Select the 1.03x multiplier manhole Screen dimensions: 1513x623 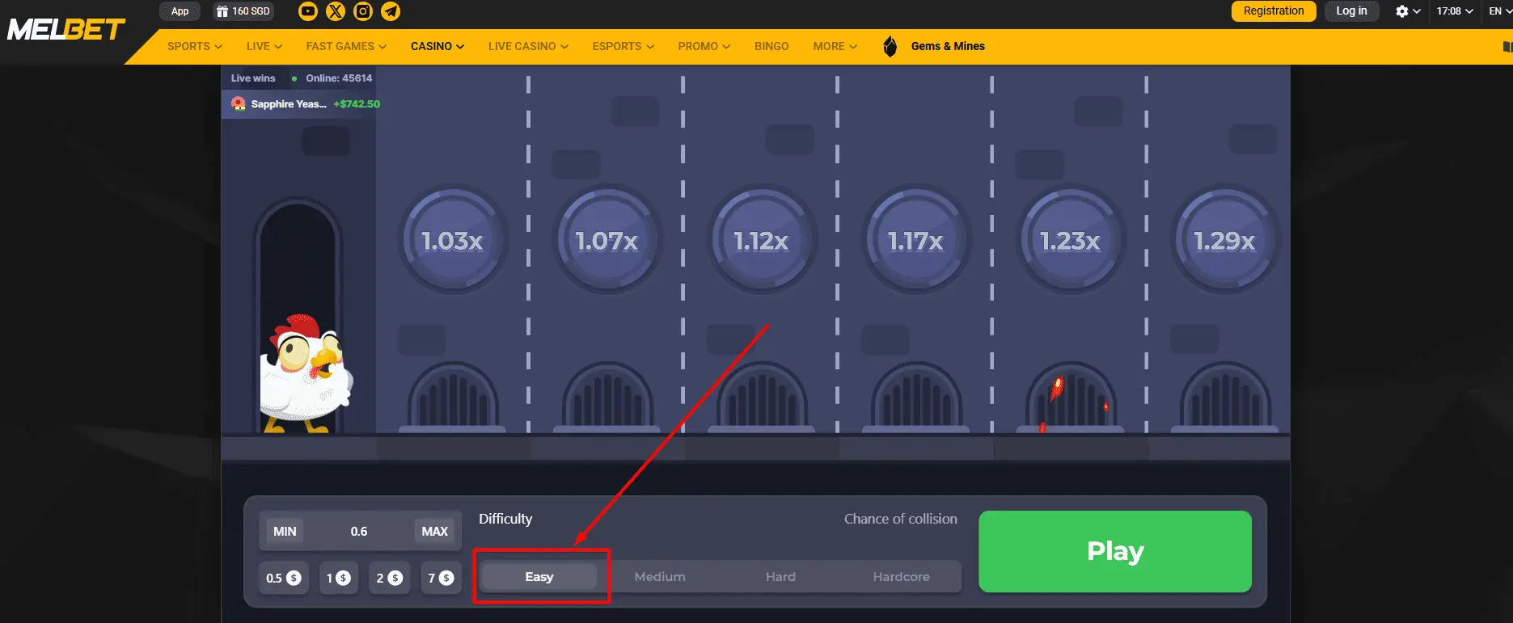coord(453,241)
